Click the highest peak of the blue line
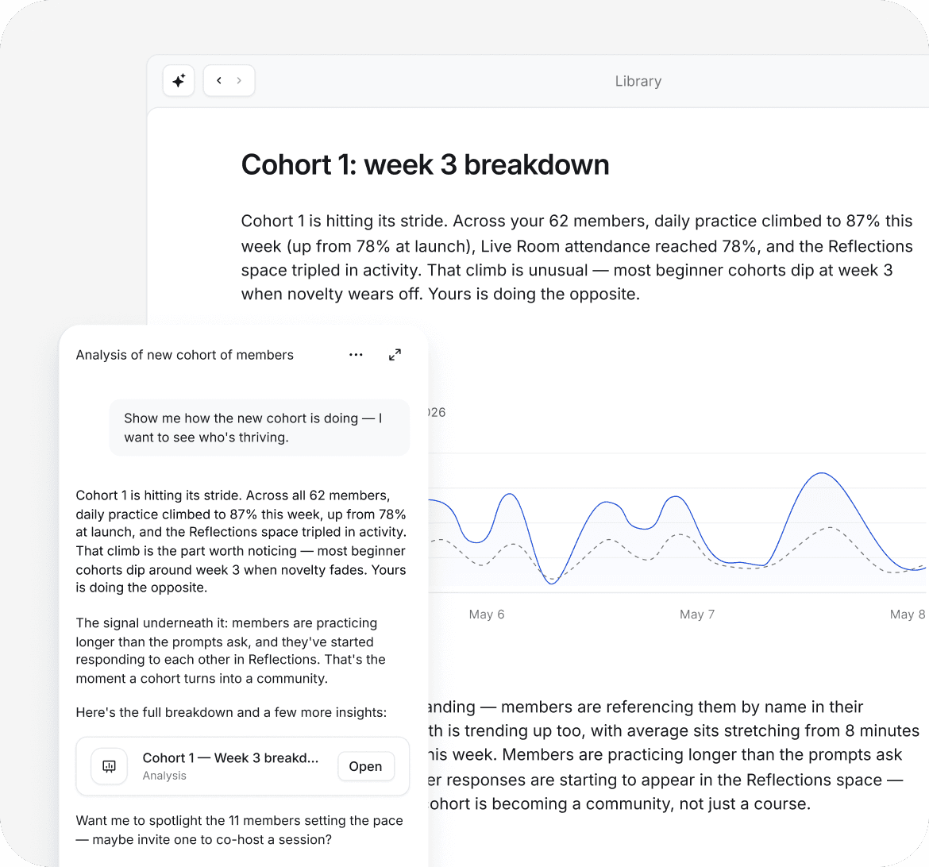The width and height of the screenshot is (929, 867). tap(823, 473)
